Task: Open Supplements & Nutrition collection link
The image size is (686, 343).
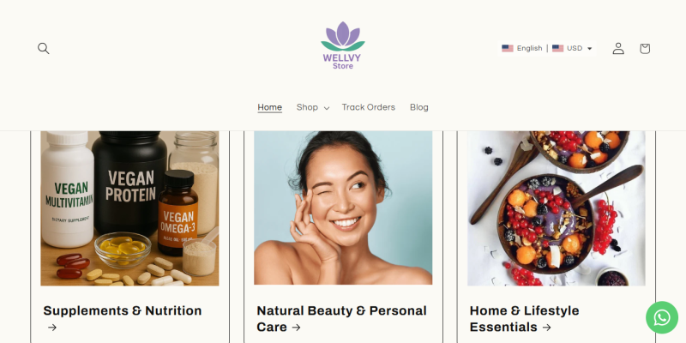Action: click(x=123, y=318)
